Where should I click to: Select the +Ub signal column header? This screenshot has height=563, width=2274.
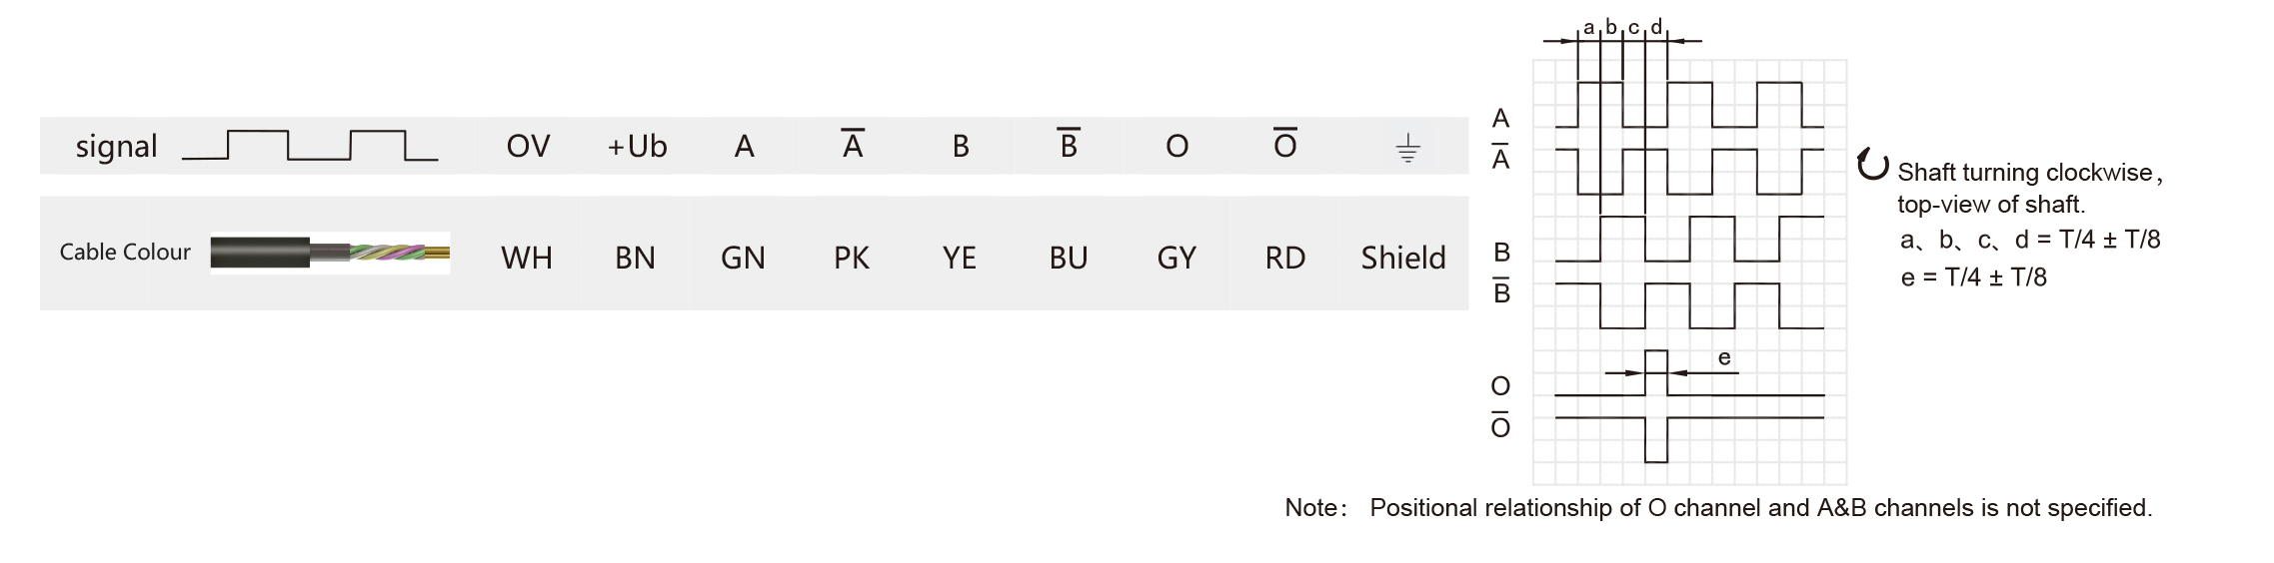(x=637, y=147)
